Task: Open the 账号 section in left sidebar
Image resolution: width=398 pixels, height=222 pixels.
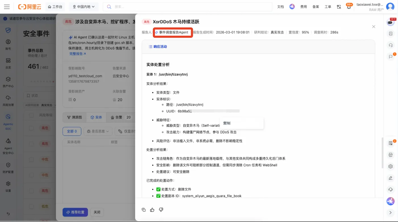Action: tap(8, 45)
